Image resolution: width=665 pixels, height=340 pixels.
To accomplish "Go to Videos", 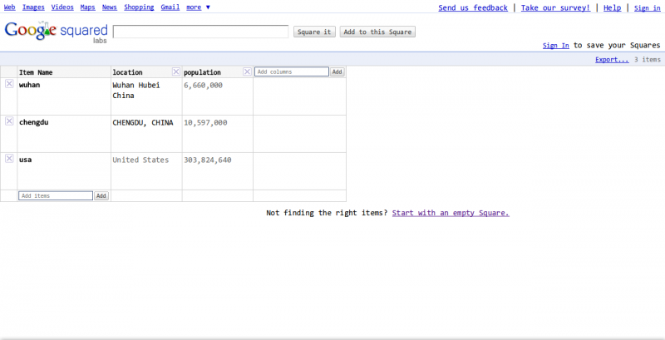I will (62, 7).
